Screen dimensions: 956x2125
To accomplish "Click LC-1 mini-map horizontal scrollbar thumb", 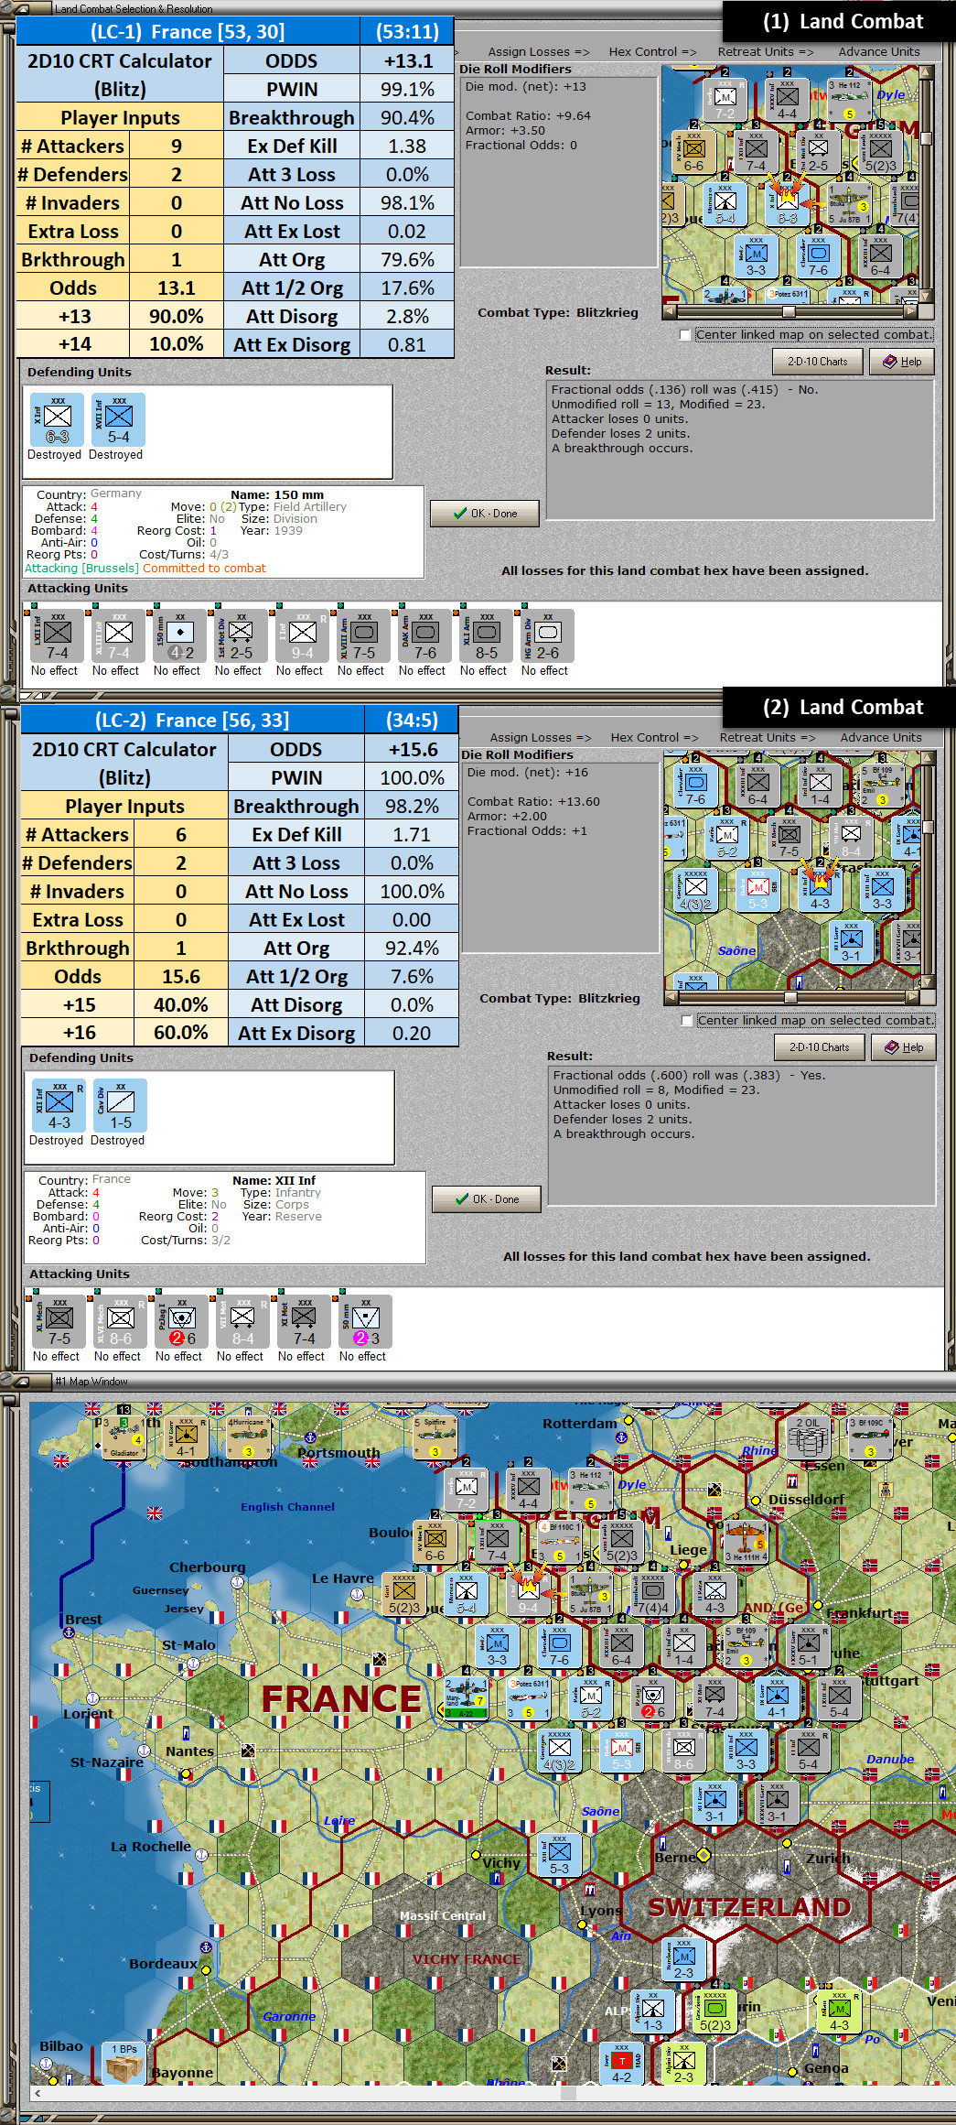I will point(788,310).
